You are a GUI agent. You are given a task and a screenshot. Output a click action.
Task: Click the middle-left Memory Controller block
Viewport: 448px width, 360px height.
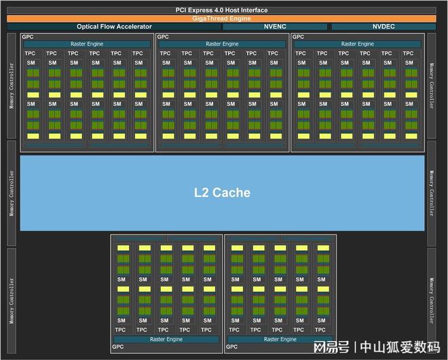click(11, 193)
